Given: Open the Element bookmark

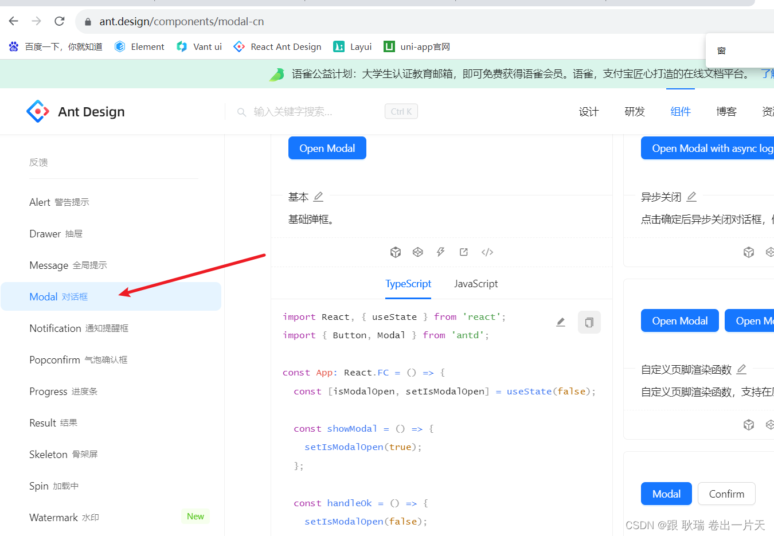Looking at the screenshot, I should [139, 46].
